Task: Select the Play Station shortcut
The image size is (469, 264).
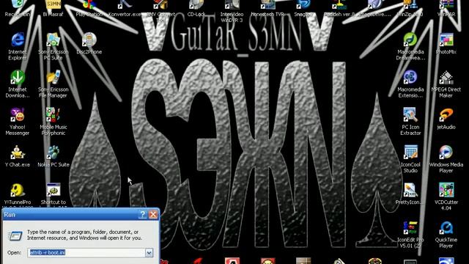Action: click(x=89, y=7)
